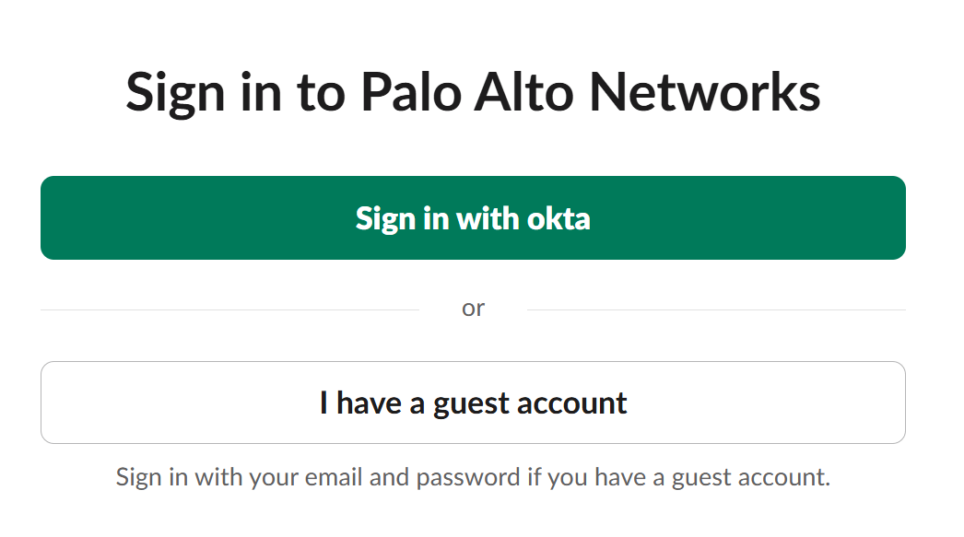Screen dimensions: 964x537
Task: Authenticate through okta single sign-on
Action: (x=474, y=217)
